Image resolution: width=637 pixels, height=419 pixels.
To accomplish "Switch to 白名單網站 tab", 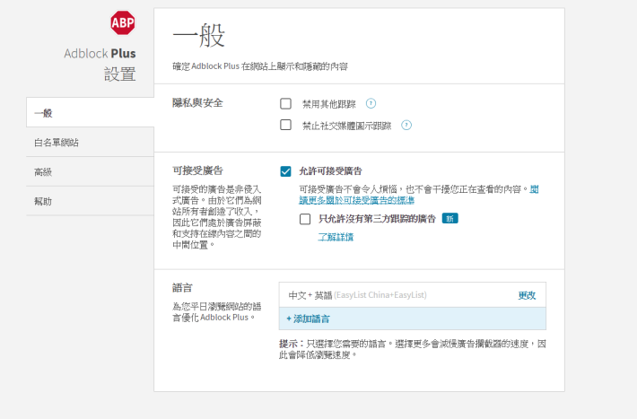I will click(91, 143).
